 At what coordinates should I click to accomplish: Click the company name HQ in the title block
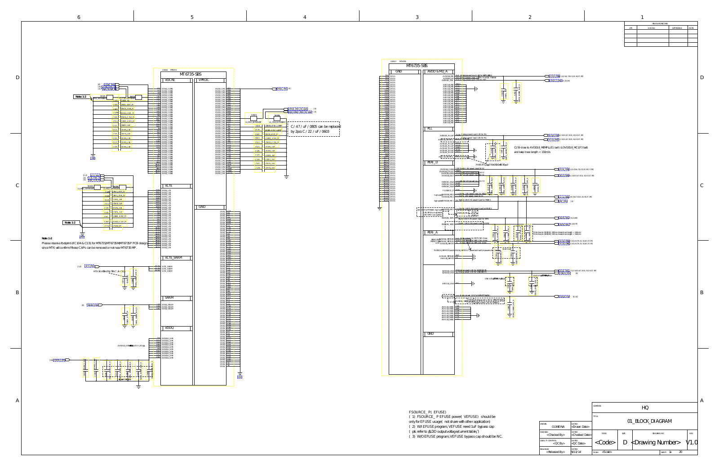pyautogui.click(x=645, y=408)
